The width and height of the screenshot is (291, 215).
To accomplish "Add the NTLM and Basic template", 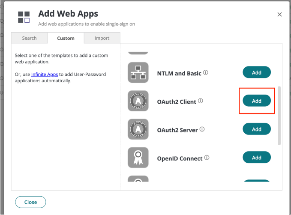I will pyautogui.click(x=257, y=72).
